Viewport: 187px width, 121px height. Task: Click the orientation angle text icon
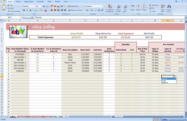pyautogui.click(x=62, y=6)
